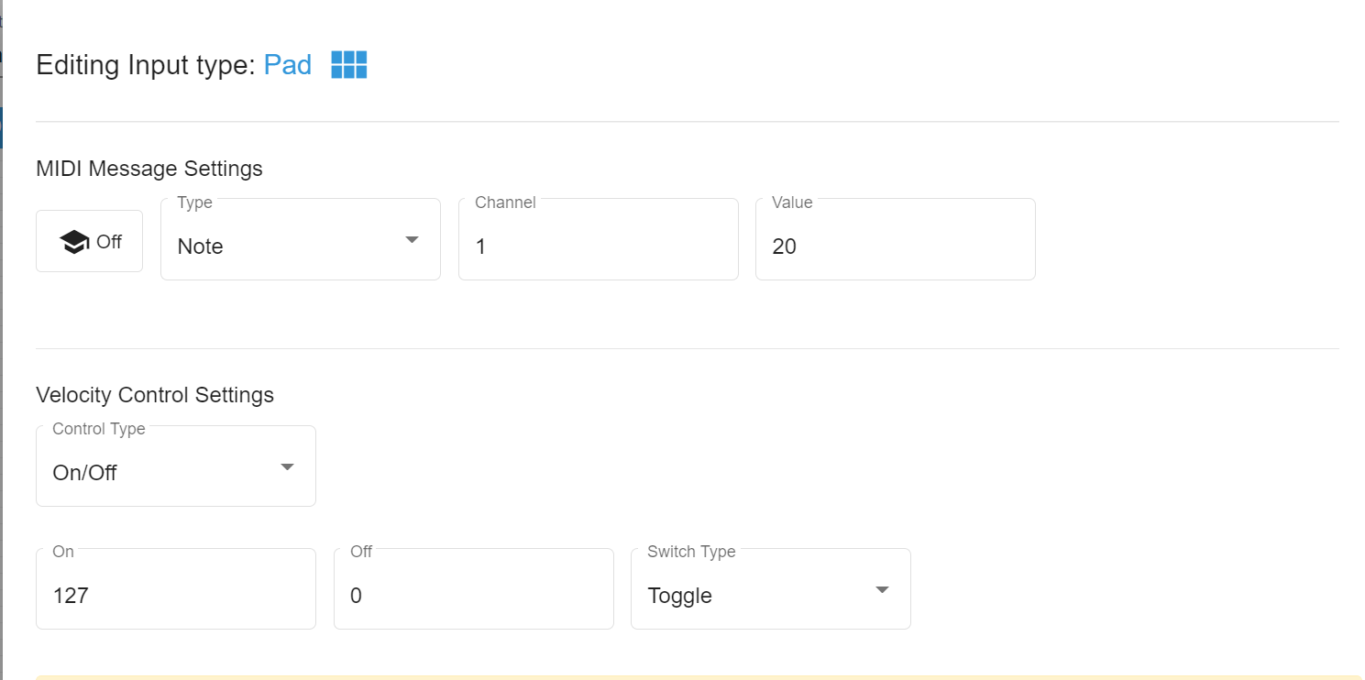Click the blue Pad grid icon

[x=348, y=65]
